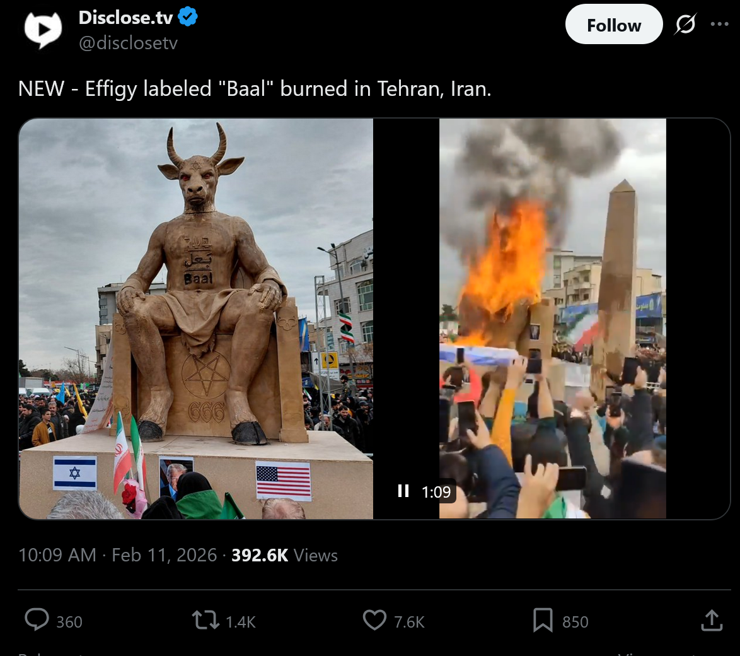Click the 1:09 video time indicator
This screenshot has height=656, width=740.
point(436,492)
